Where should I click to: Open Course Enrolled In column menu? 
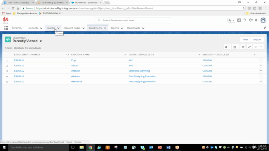click(x=198, y=55)
